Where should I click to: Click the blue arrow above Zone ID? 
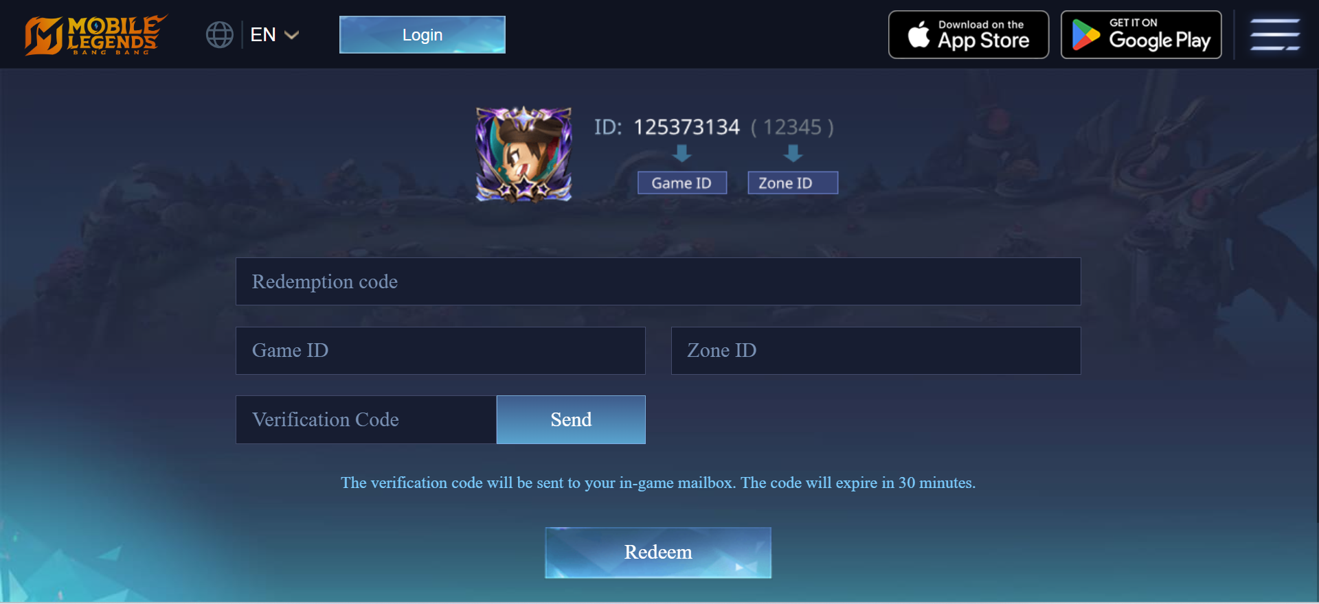793,153
